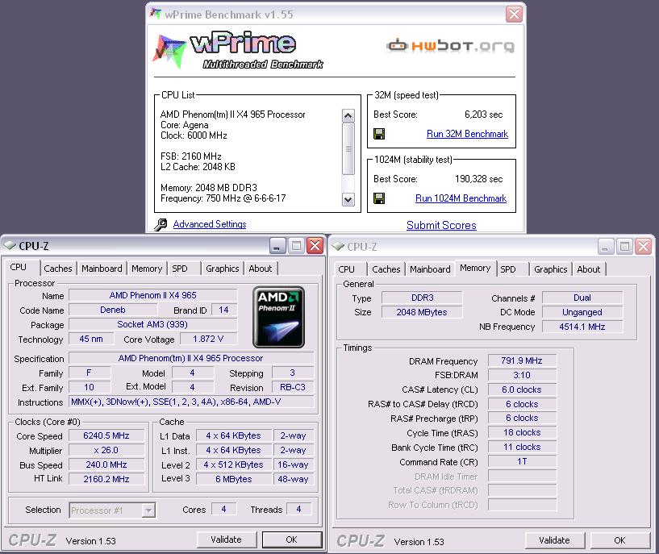Open Advanced Settings link
Image resolution: width=659 pixels, height=554 pixels.
[210, 224]
